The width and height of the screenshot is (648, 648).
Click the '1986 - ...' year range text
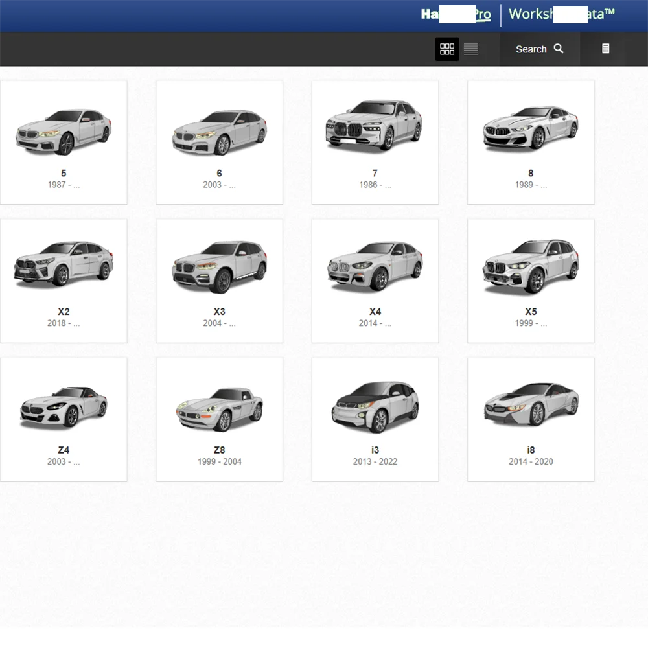[375, 185]
